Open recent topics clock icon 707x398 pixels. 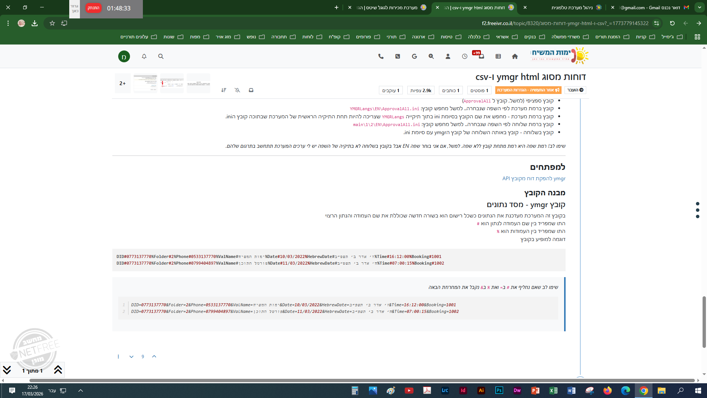tap(465, 56)
